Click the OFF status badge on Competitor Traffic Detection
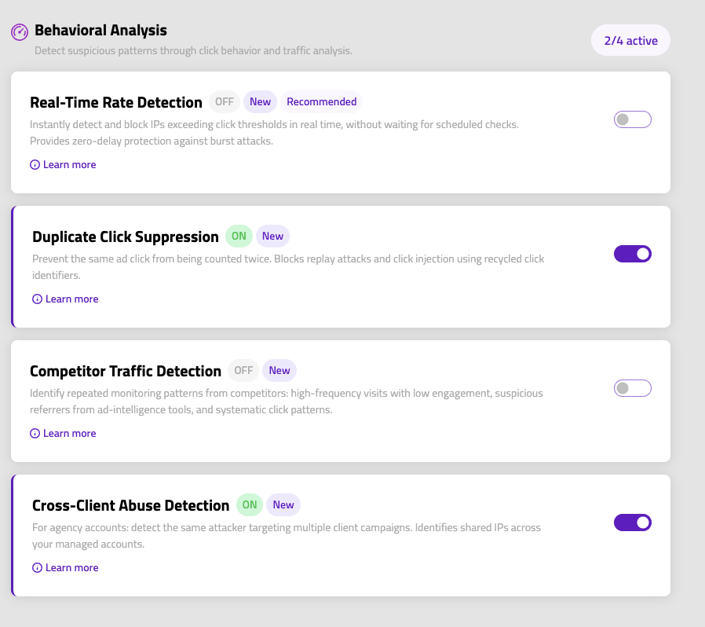The image size is (705, 627). pos(243,370)
